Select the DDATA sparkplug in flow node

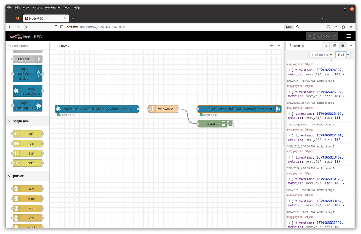click(97, 109)
